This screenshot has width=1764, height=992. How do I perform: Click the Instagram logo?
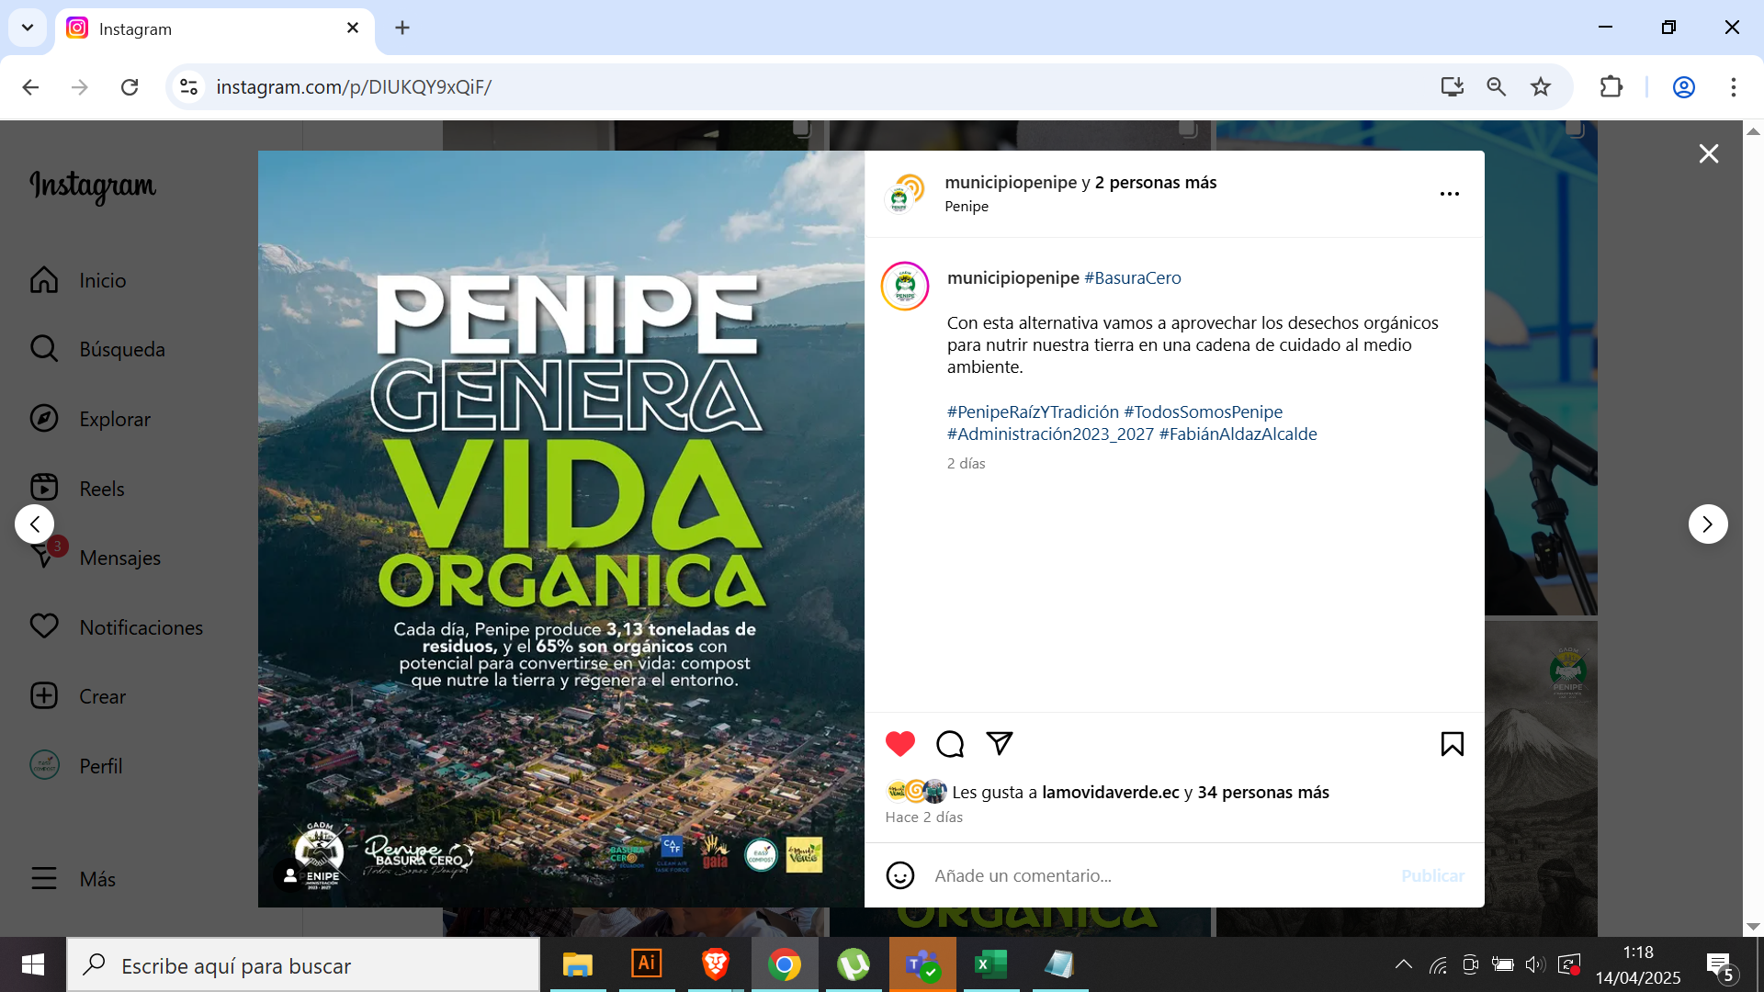93,186
